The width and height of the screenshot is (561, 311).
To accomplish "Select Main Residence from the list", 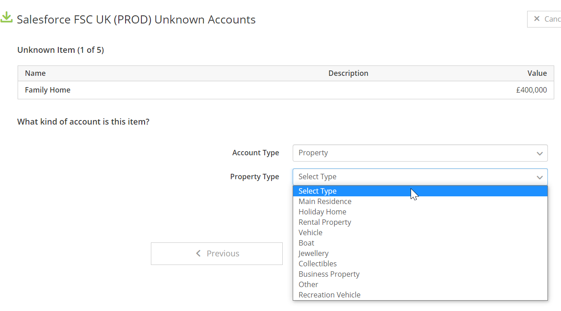I will click(x=420, y=201).
